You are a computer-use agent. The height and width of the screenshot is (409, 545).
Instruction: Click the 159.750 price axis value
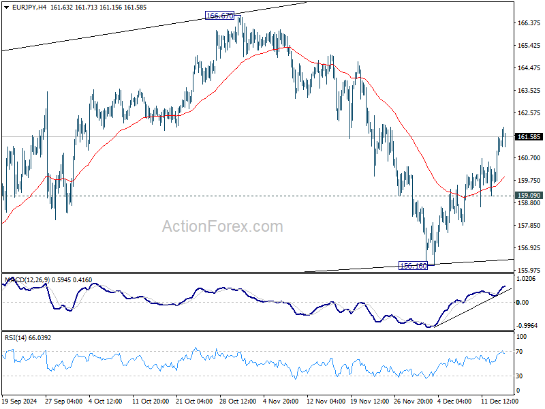529,181
